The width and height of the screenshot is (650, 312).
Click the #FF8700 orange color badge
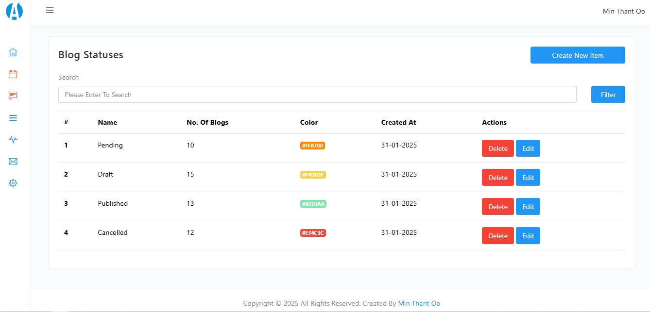[312, 146]
